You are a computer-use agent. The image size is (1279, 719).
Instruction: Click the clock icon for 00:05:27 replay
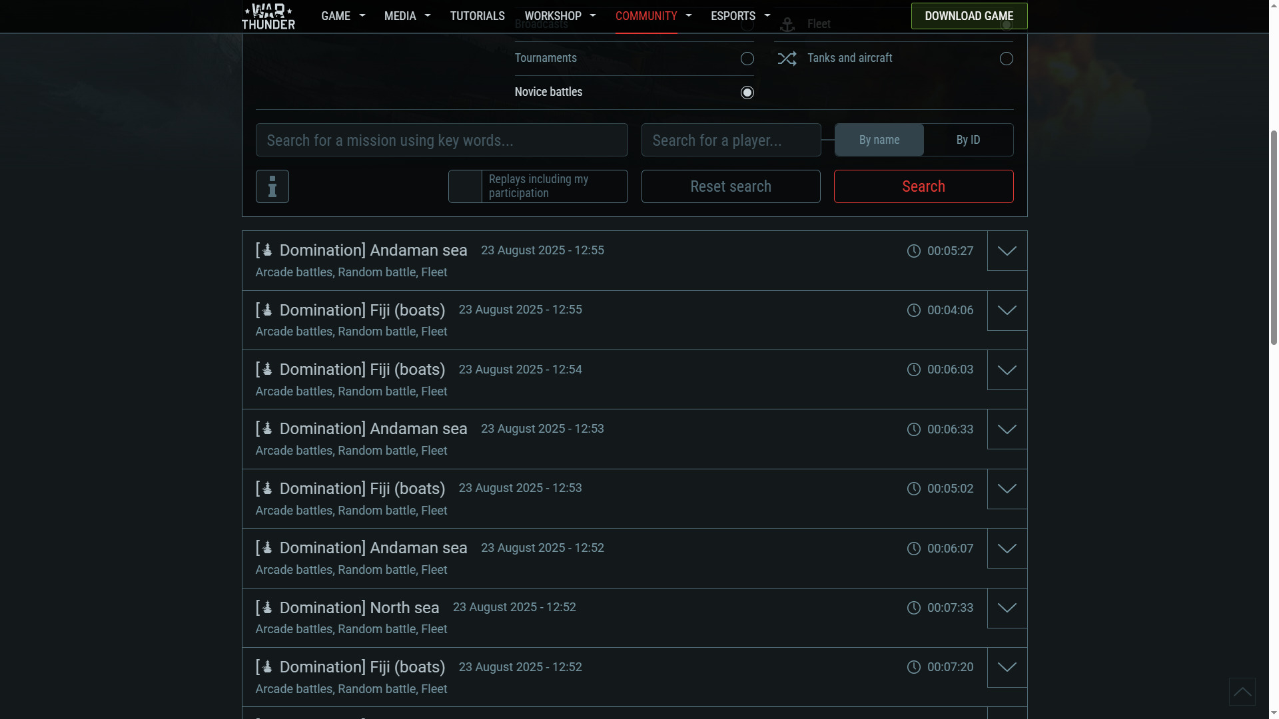tap(913, 251)
